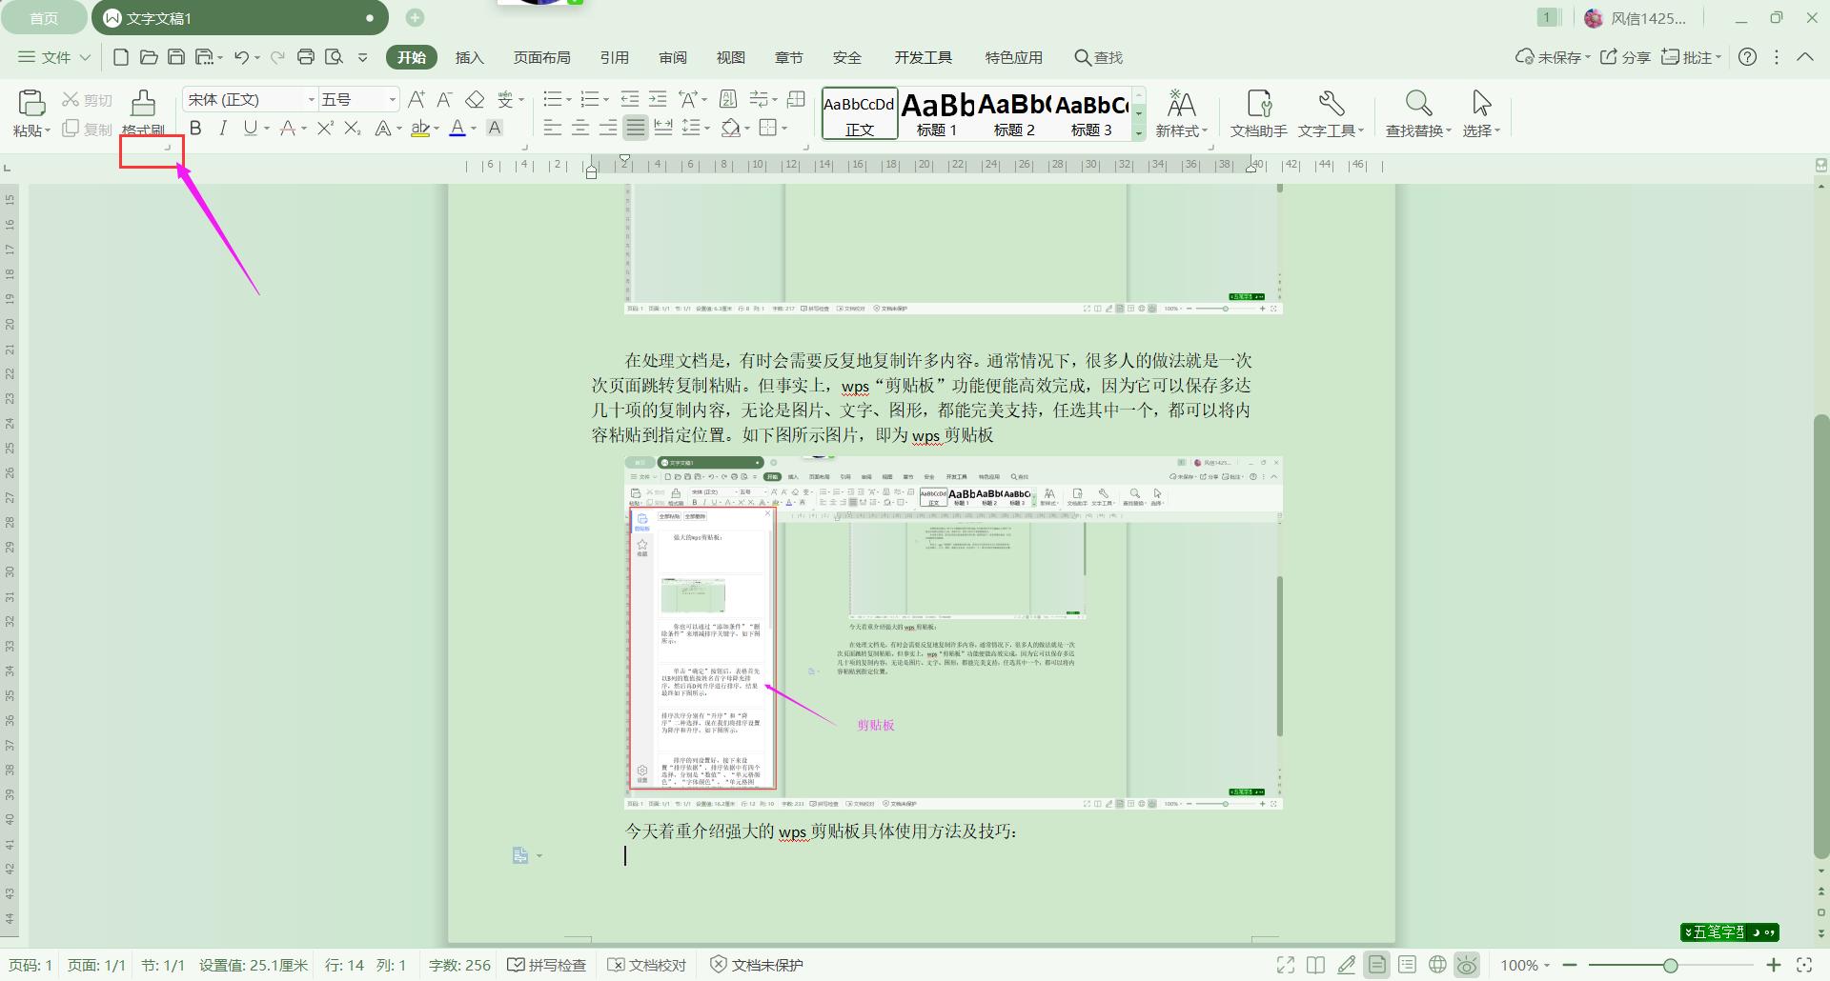Image resolution: width=1830 pixels, height=981 pixels.
Task: Toggle italic formatting with I button
Action: 222,128
